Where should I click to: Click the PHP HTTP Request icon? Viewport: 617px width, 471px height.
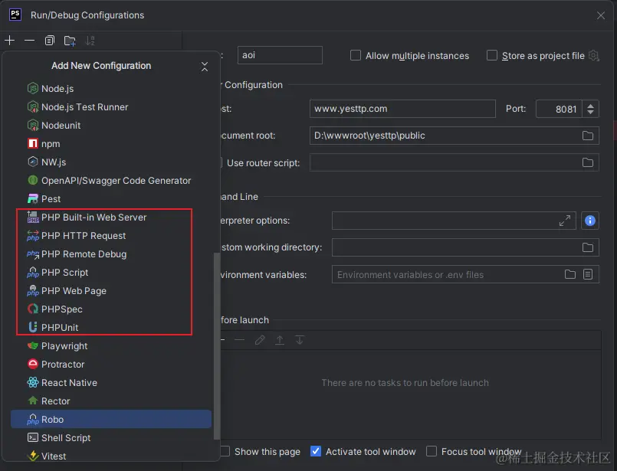coord(33,236)
